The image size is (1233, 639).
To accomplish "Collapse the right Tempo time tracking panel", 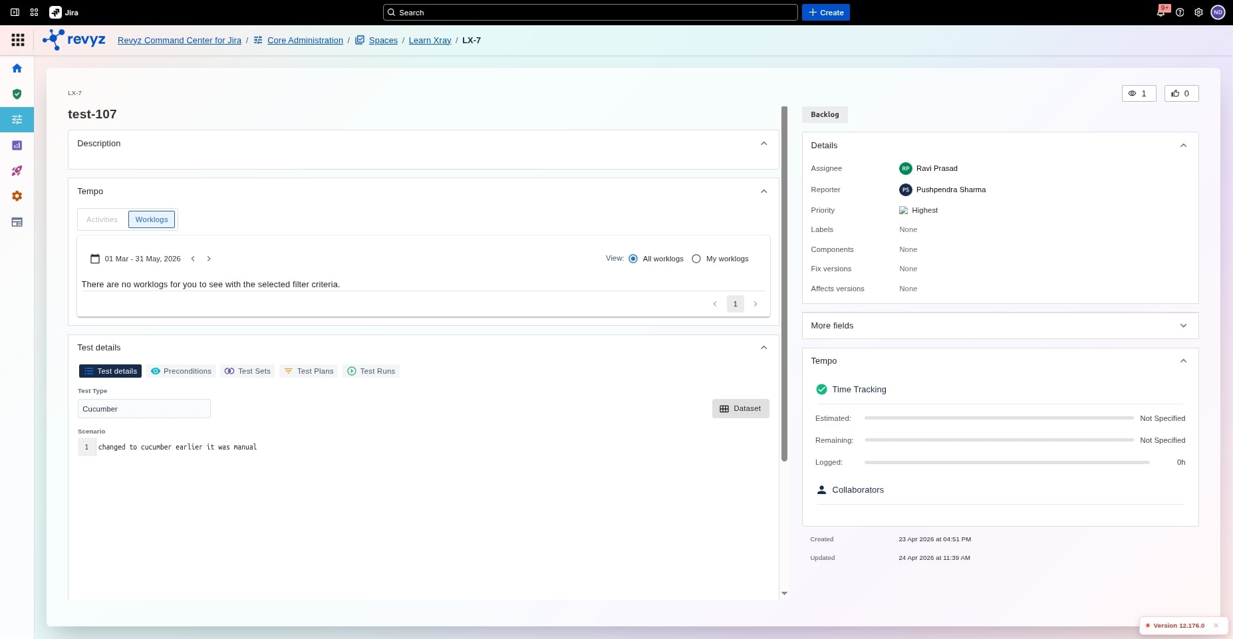I will click(1183, 361).
